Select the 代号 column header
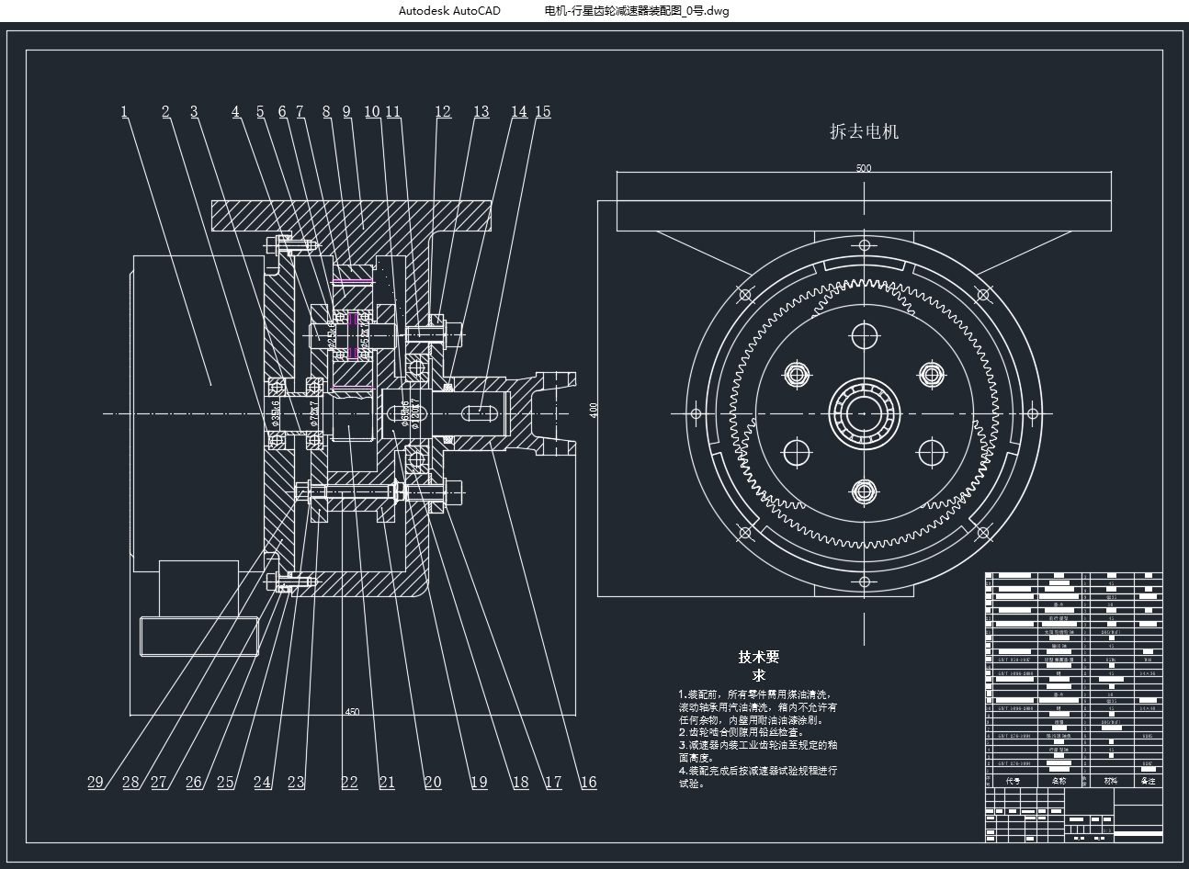Image resolution: width=1189 pixels, height=869 pixels. [1013, 781]
